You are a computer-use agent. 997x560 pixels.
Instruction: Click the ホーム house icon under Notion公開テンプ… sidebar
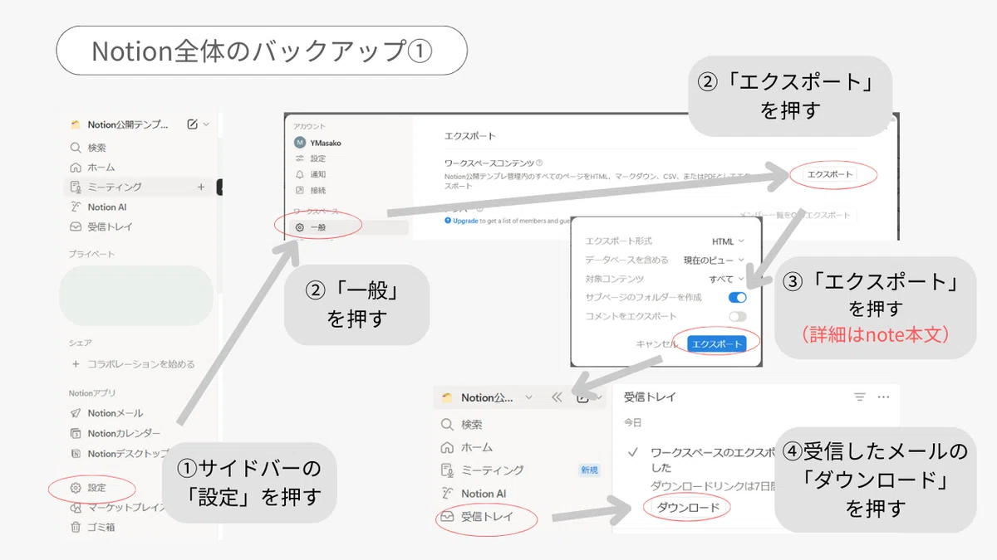tap(75, 168)
